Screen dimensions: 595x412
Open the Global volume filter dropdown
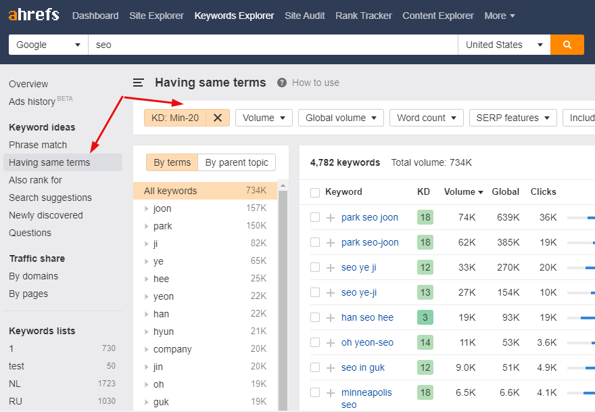click(341, 118)
